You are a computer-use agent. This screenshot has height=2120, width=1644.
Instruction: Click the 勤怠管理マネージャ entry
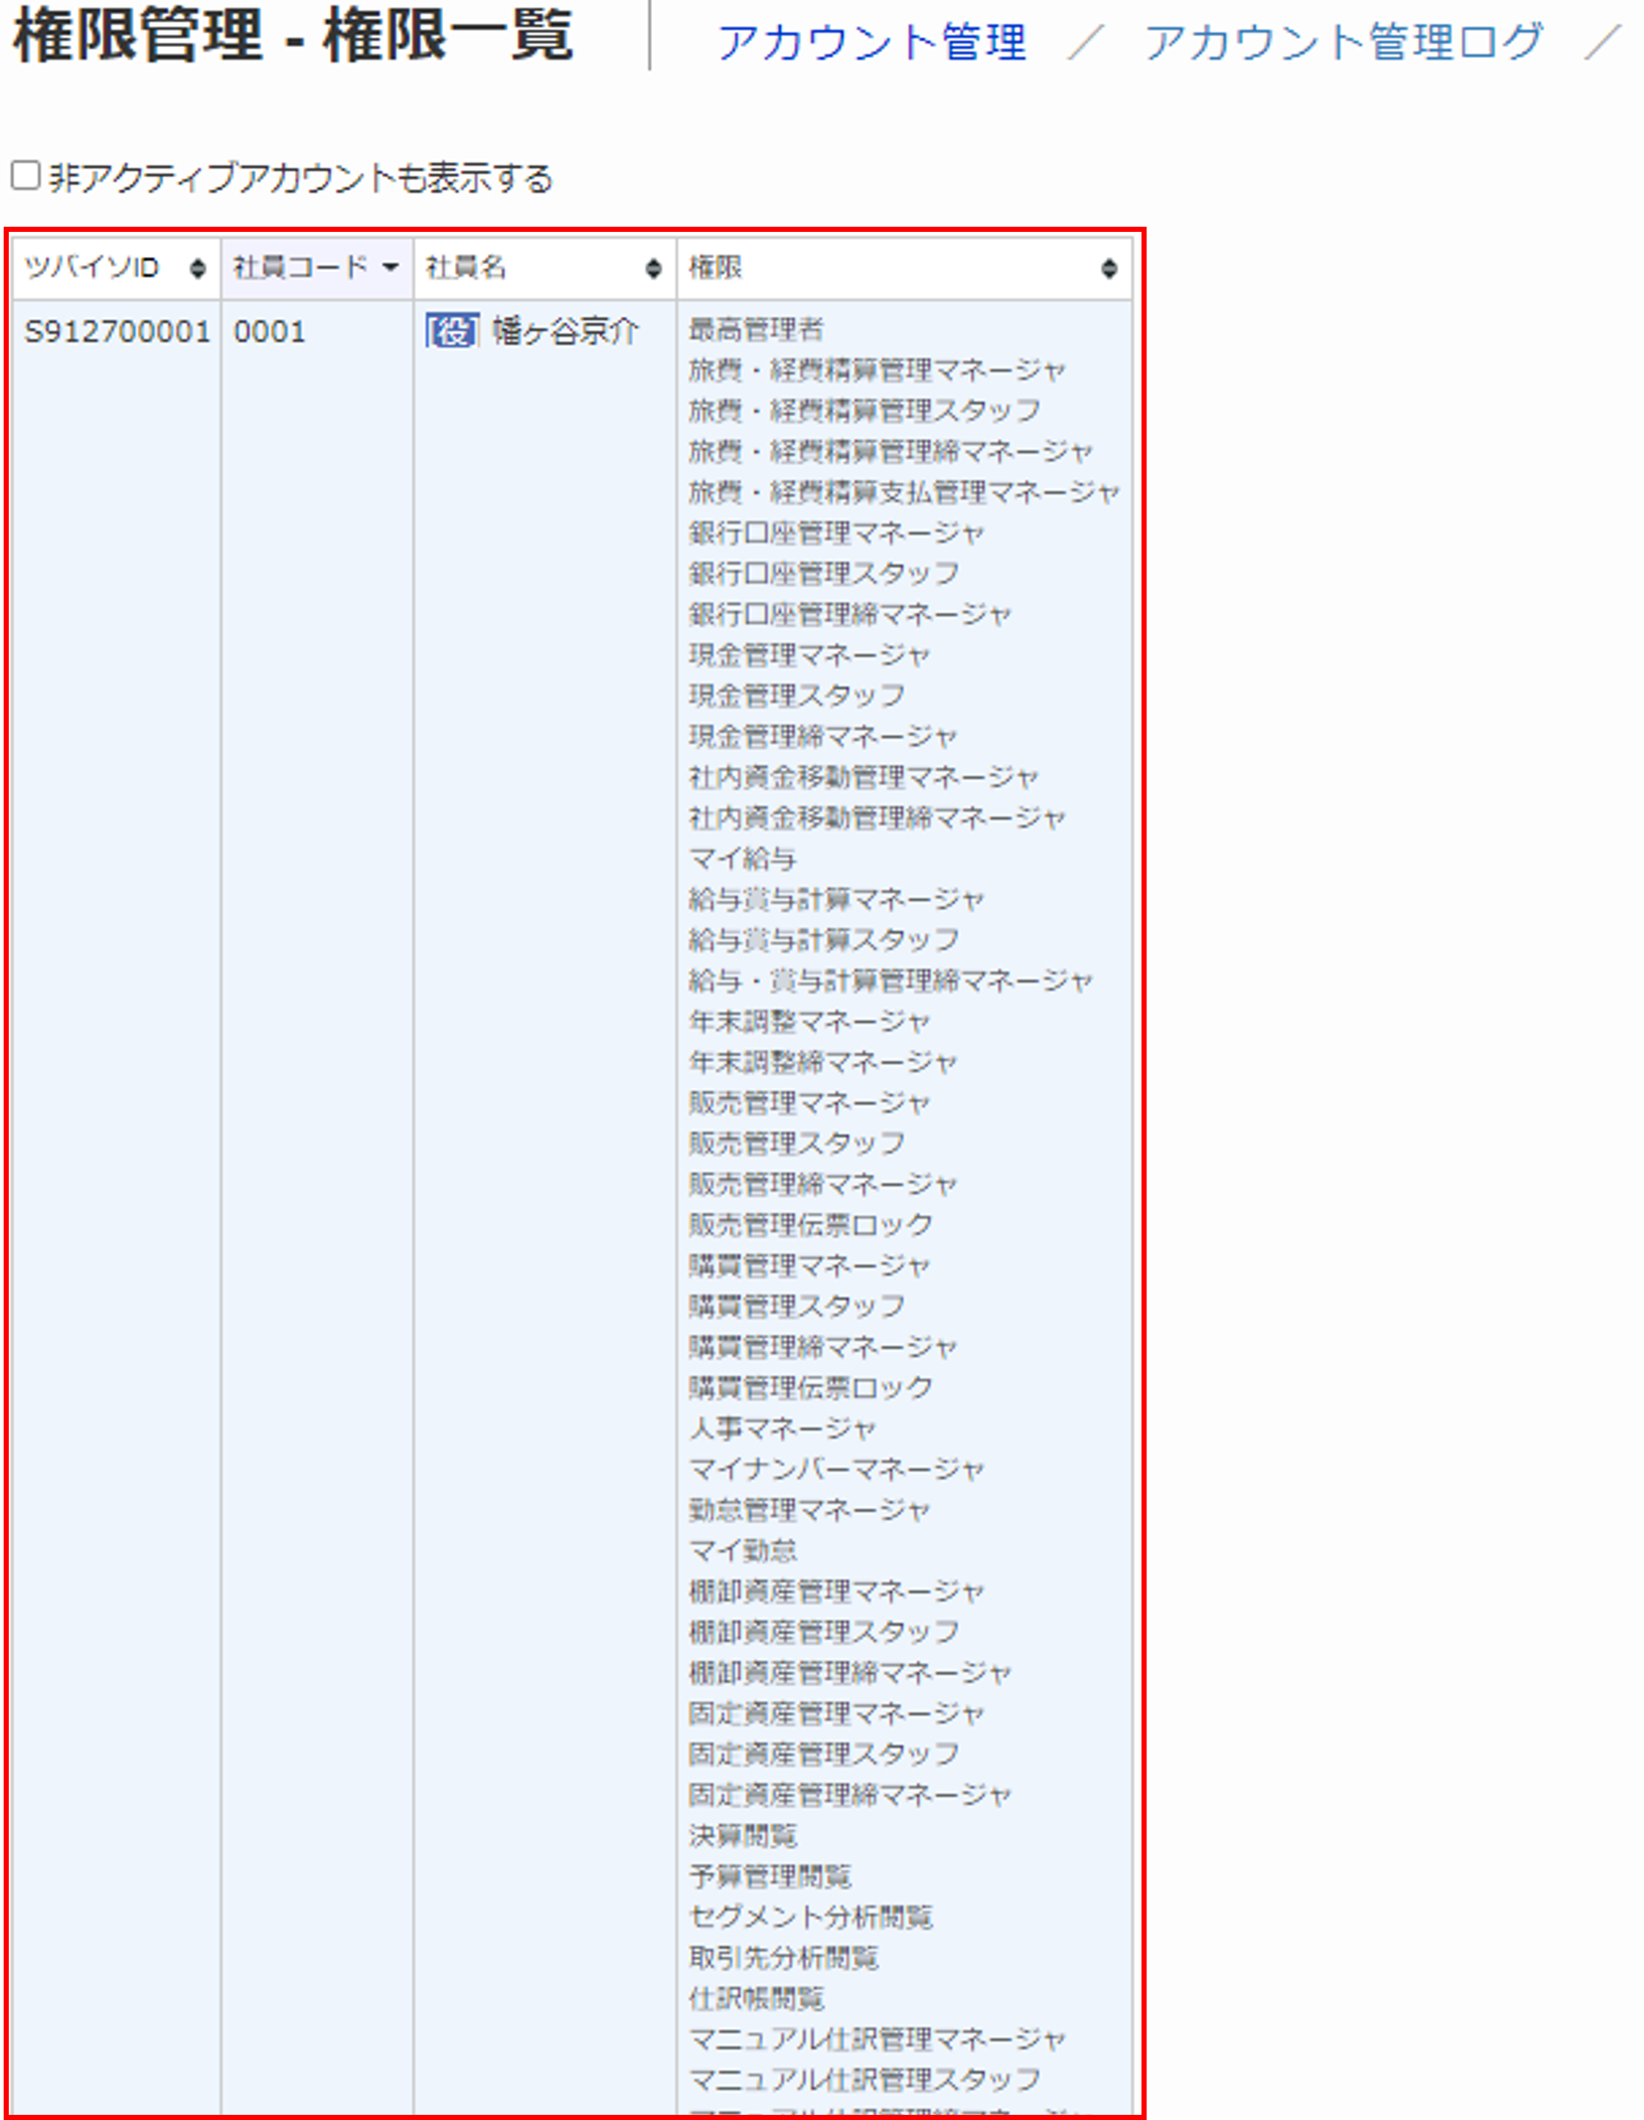808,1512
